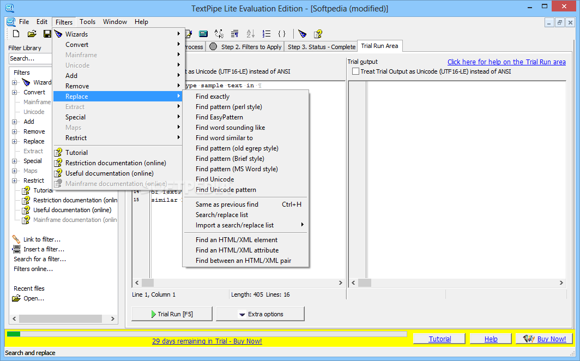
Task: Choose Find exactly from Replace submenu
Action: tap(246, 96)
